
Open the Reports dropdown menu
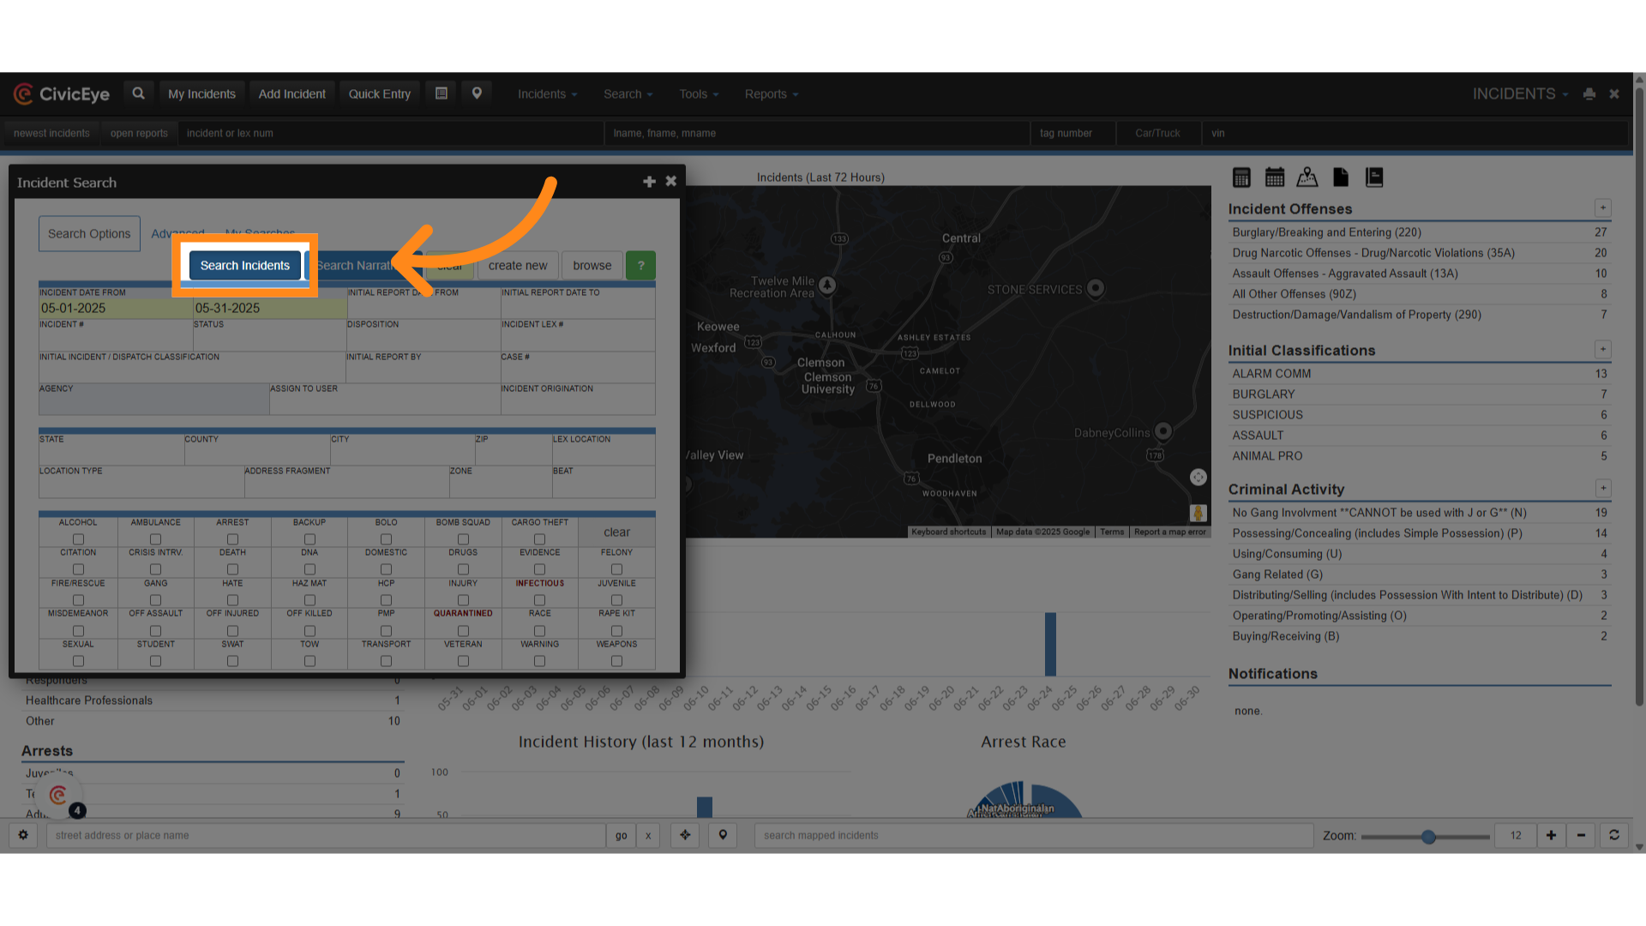771,94
